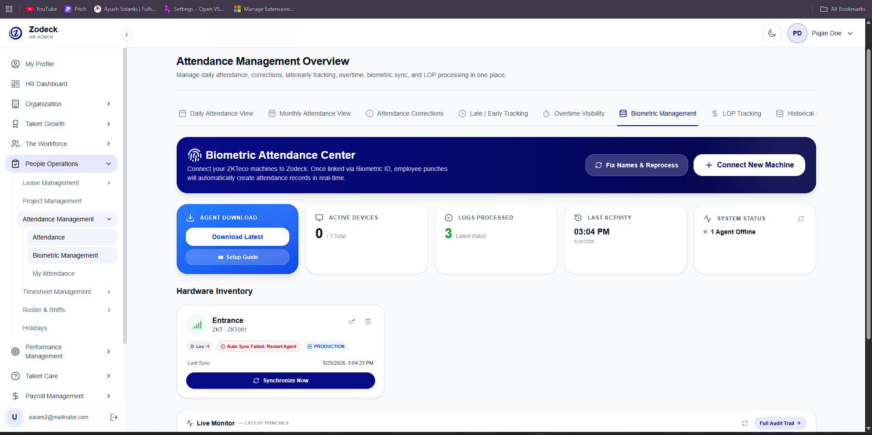Select Biometric Management sidebar item

tap(72, 255)
